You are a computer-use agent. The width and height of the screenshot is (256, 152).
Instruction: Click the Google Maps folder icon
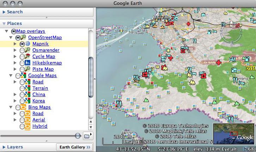click(23, 75)
